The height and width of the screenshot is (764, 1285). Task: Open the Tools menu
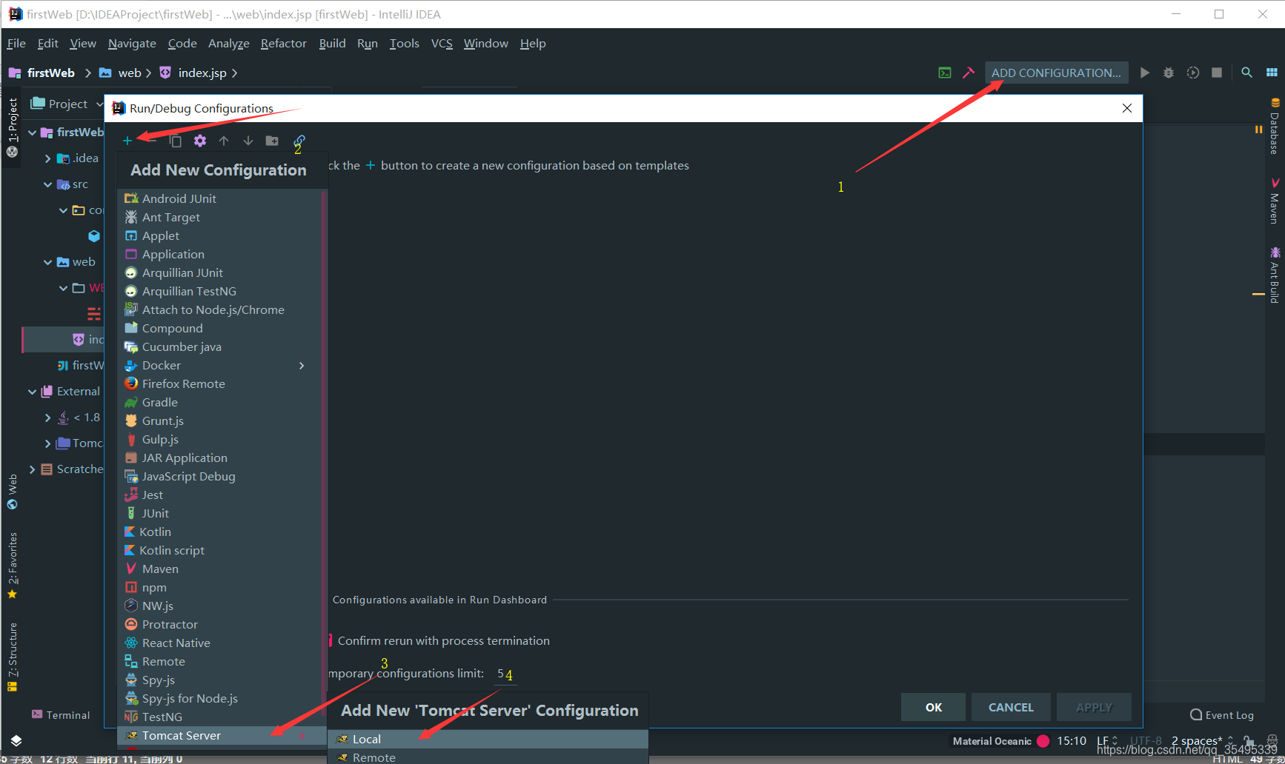click(405, 43)
